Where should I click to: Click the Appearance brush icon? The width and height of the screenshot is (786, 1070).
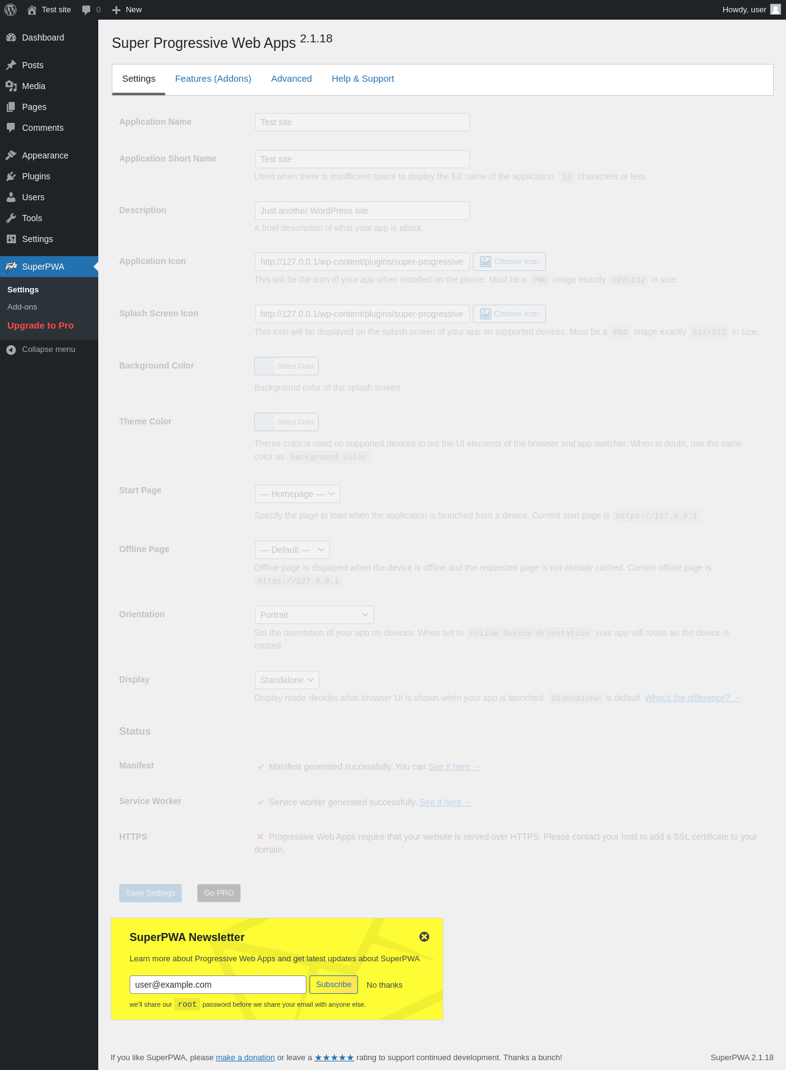pyautogui.click(x=11, y=155)
